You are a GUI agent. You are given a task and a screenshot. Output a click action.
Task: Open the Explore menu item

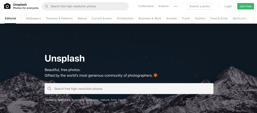164,6
